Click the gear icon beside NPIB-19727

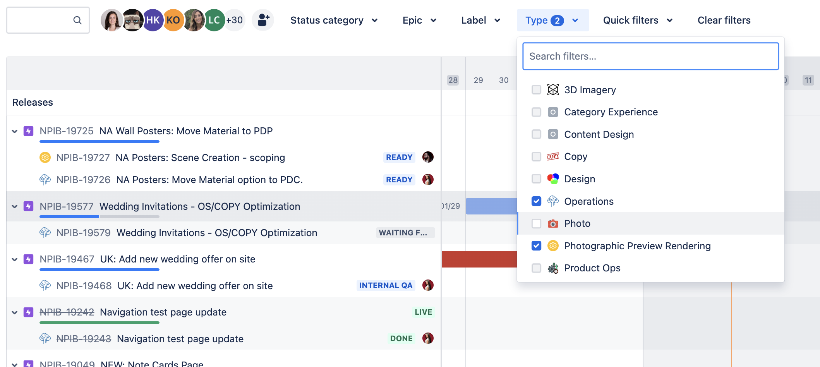click(x=46, y=157)
